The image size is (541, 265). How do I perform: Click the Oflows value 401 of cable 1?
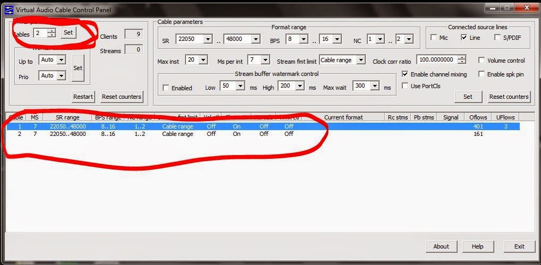(x=478, y=126)
